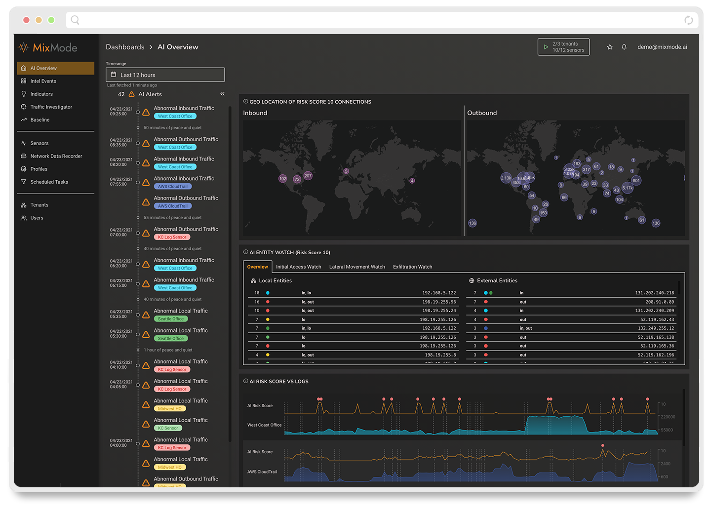Select external entity 208.91.0.89
Screen dimensions: 708x508
coord(571,302)
